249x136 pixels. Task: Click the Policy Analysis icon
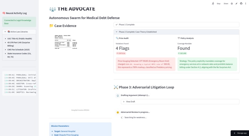pos(179,38)
